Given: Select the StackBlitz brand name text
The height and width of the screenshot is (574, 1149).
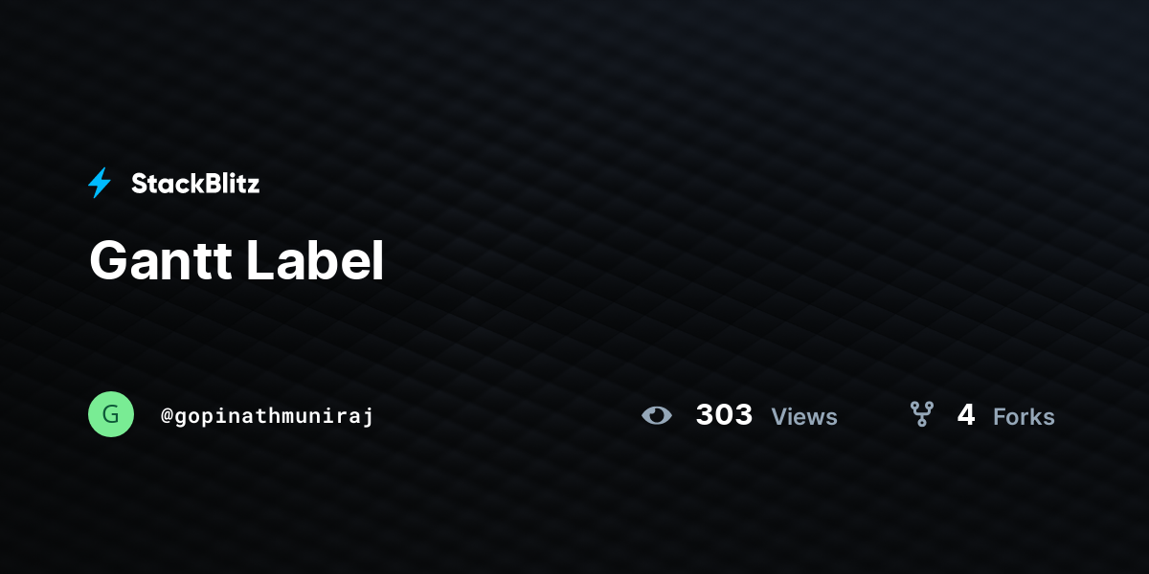Looking at the screenshot, I should [195, 184].
